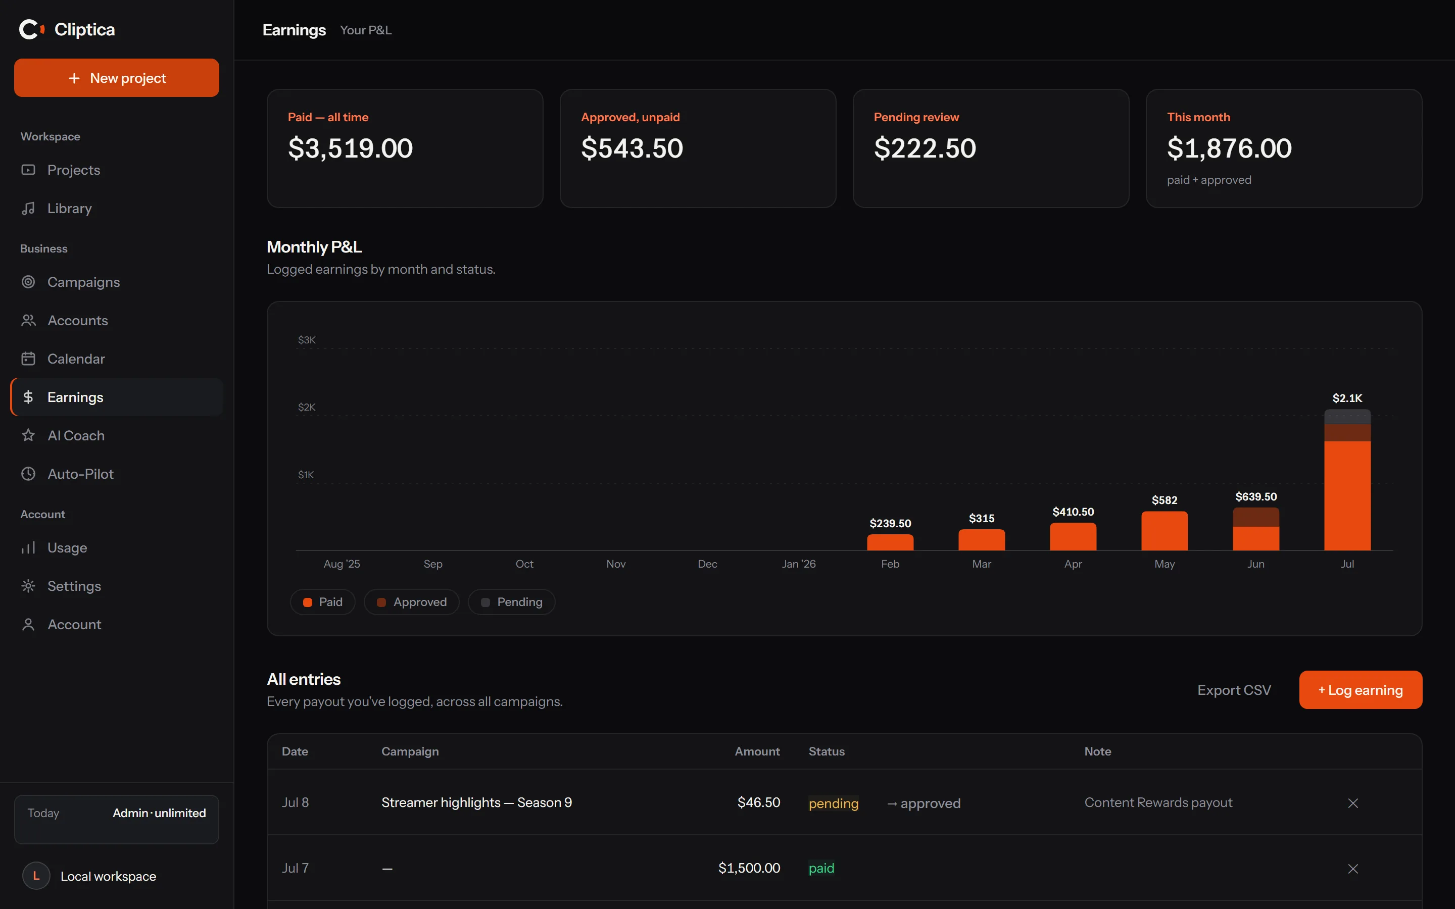Click the Local workspace avatar L

36,876
